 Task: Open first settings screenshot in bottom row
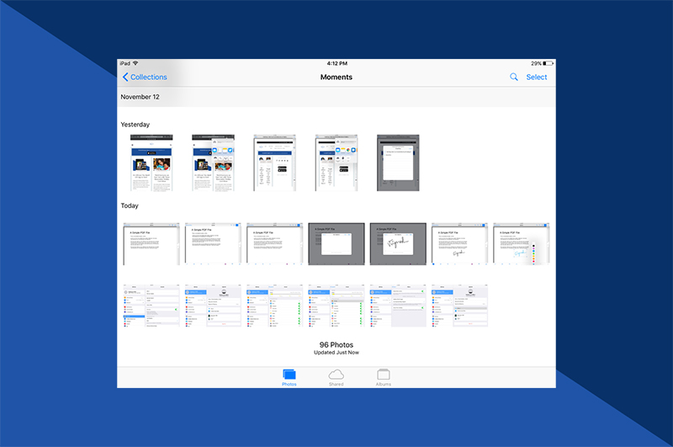click(x=151, y=306)
